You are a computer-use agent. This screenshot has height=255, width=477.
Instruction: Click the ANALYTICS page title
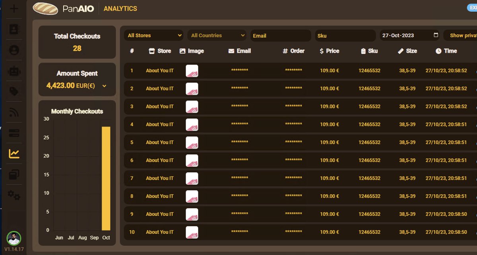pos(120,8)
